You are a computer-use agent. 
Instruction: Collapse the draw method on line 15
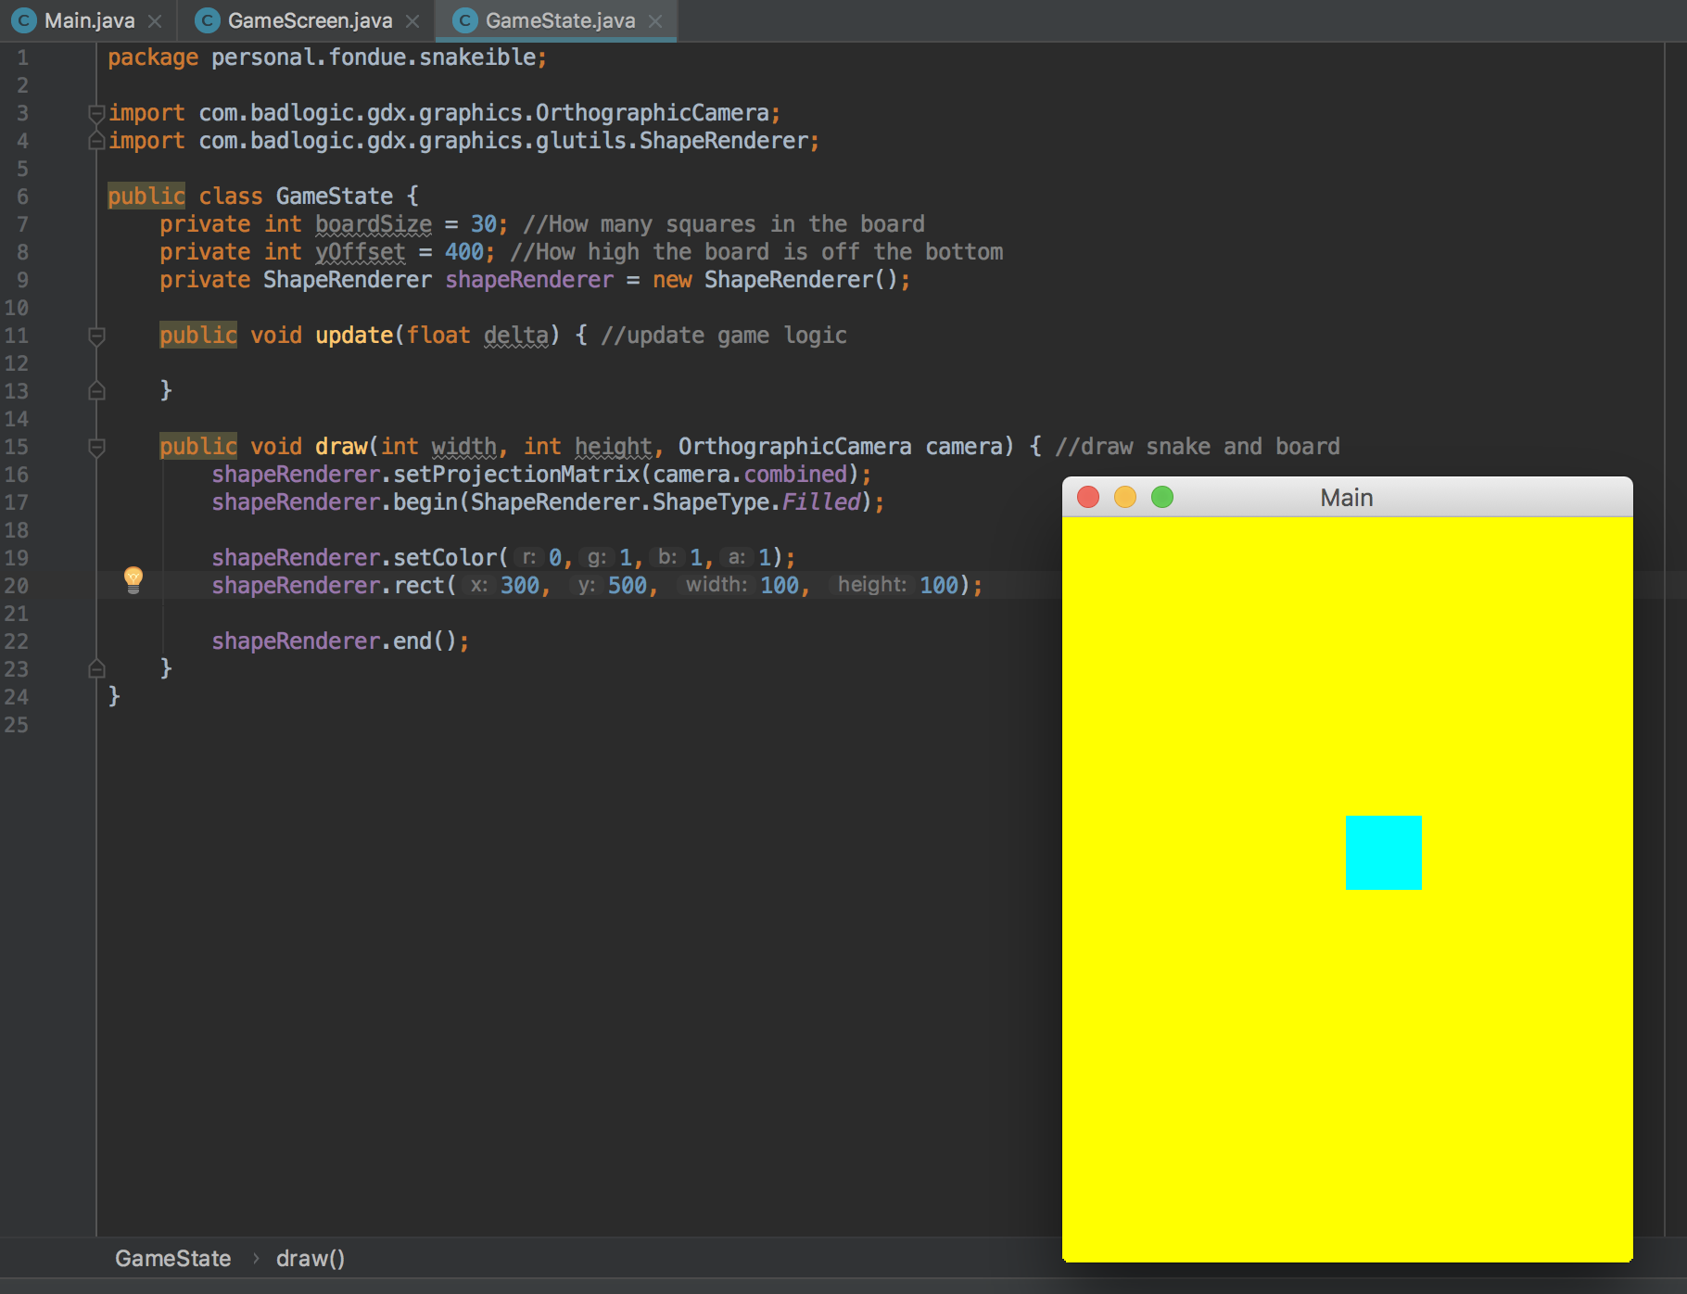click(96, 447)
